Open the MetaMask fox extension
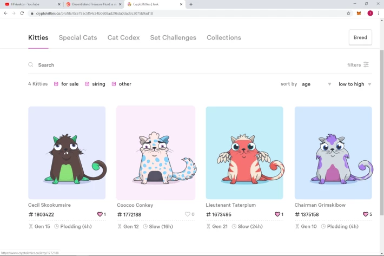This screenshot has width=384, height=256. [x=359, y=13]
